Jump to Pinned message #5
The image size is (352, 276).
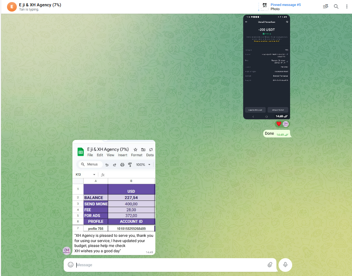(286, 5)
